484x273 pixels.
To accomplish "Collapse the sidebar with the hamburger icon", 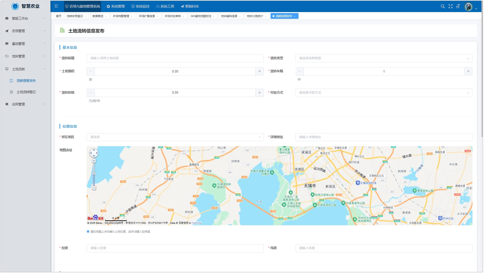I will click(x=56, y=6).
